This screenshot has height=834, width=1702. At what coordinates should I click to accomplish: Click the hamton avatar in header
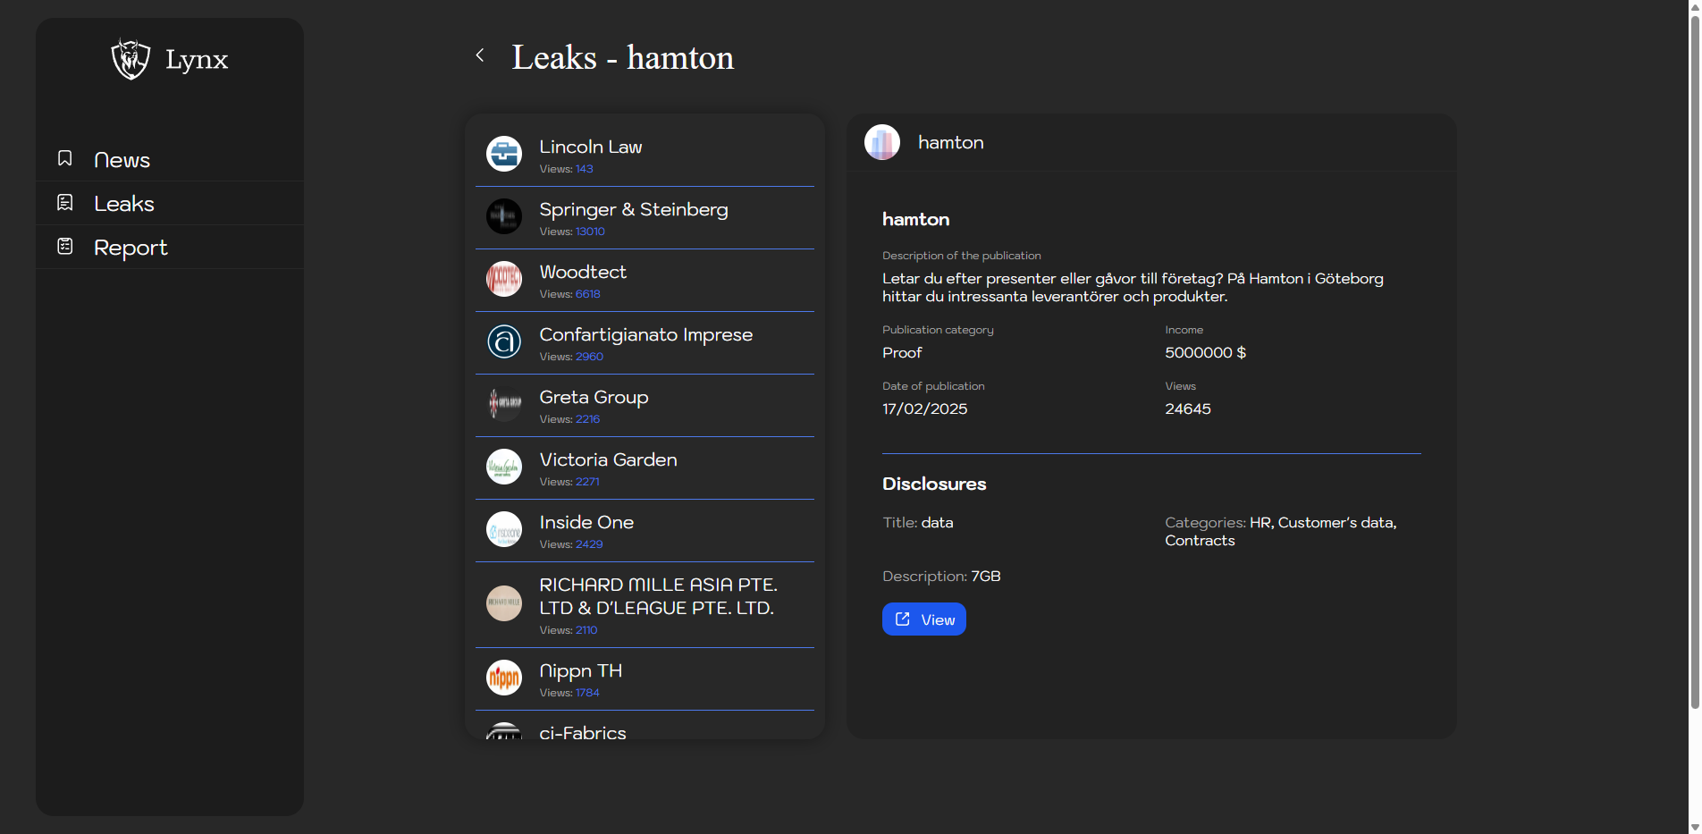(x=882, y=142)
